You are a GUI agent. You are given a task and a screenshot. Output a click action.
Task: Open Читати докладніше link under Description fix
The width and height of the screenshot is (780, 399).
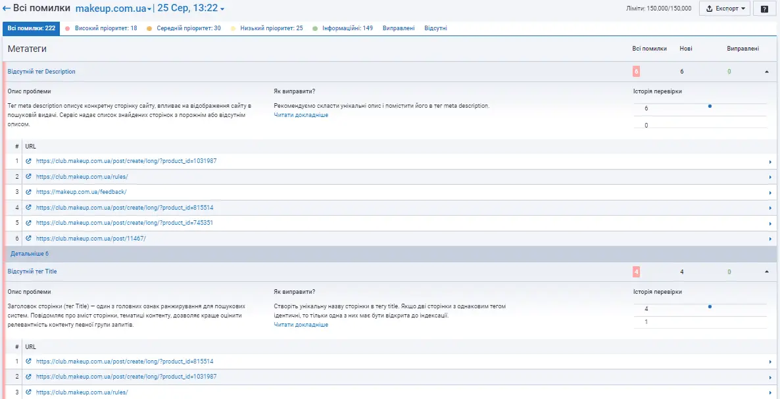pyautogui.click(x=301, y=115)
